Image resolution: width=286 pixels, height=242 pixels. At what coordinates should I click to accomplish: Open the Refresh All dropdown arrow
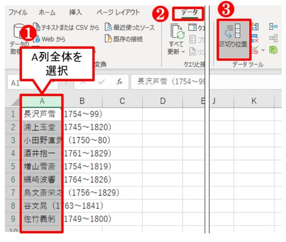[x=183, y=51]
